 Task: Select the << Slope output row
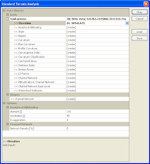[69, 32]
